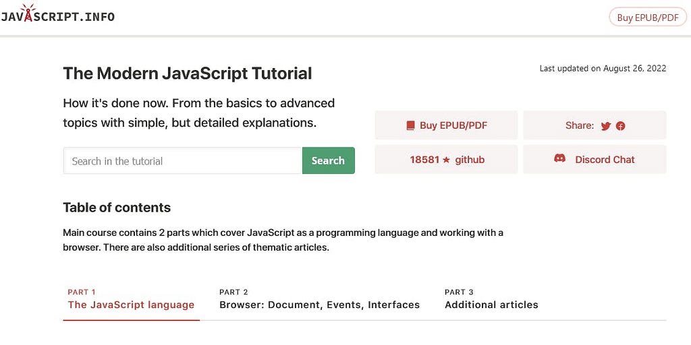Join the Discord Chat
The image size is (691, 345).
coord(595,160)
